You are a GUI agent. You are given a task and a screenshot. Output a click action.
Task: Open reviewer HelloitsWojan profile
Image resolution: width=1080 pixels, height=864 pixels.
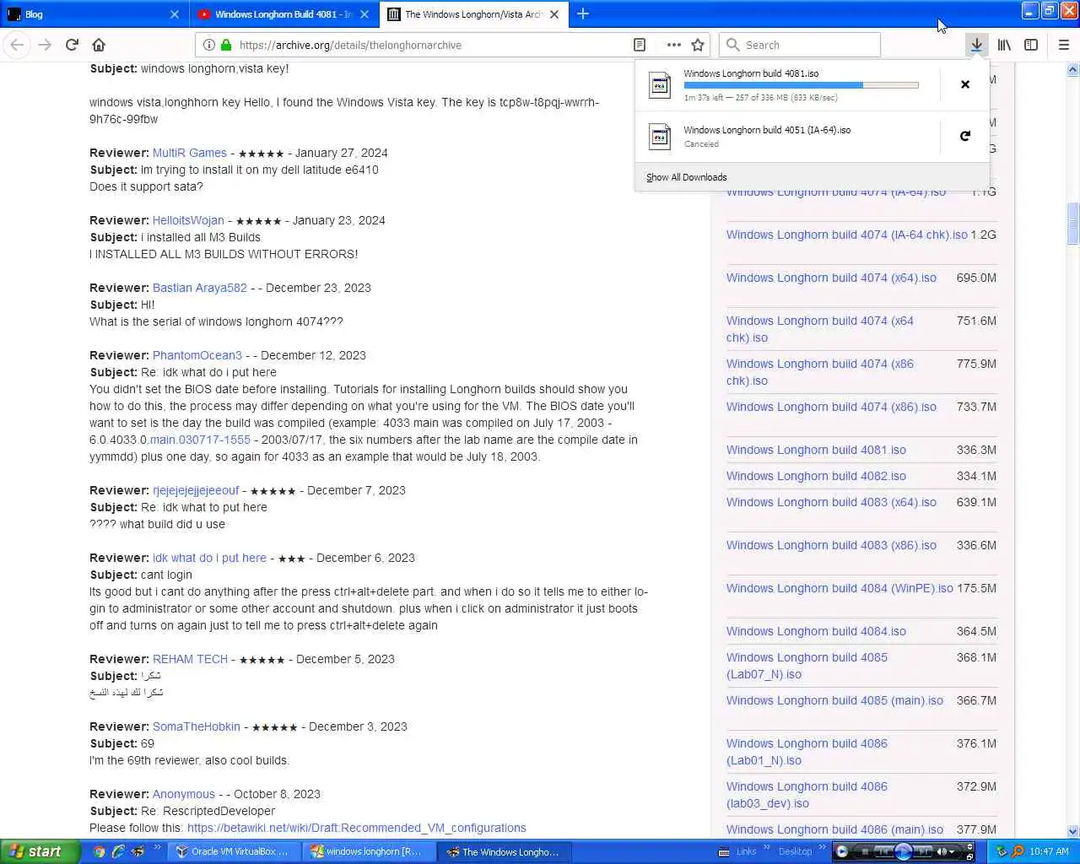(188, 220)
